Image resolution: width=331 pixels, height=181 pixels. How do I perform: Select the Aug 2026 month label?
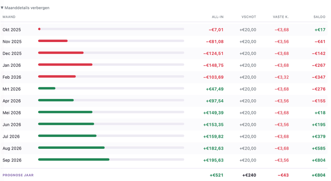point(12,148)
